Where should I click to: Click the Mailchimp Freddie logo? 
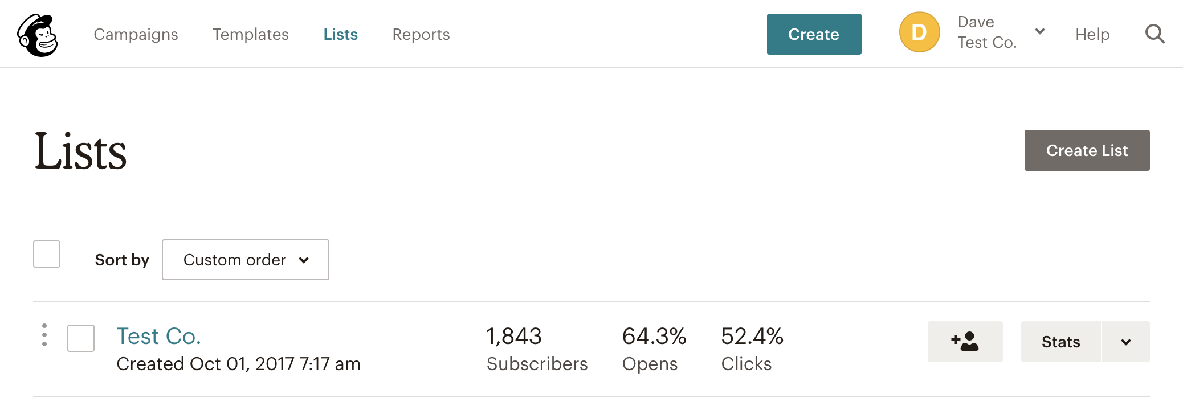coord(38,35)
